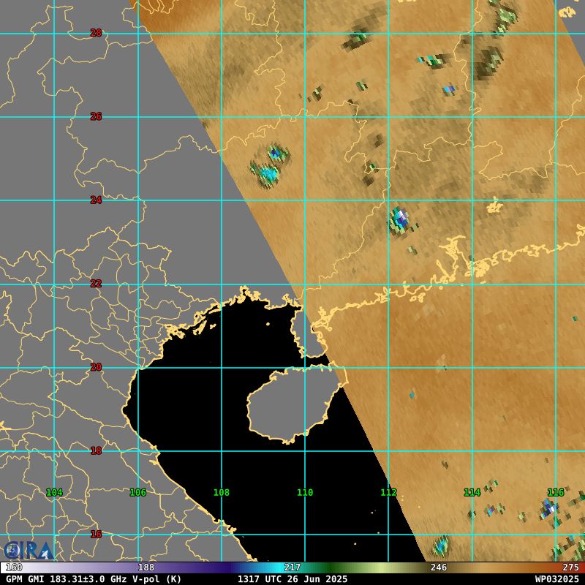Click the CIRA logo
585x585 pixels.
point(28,551)
